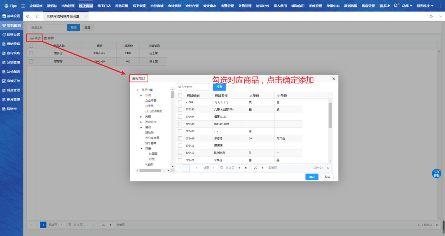Click the home icon in tab bar
Screen dimensions: 445x236
click(x=38, y=16)
